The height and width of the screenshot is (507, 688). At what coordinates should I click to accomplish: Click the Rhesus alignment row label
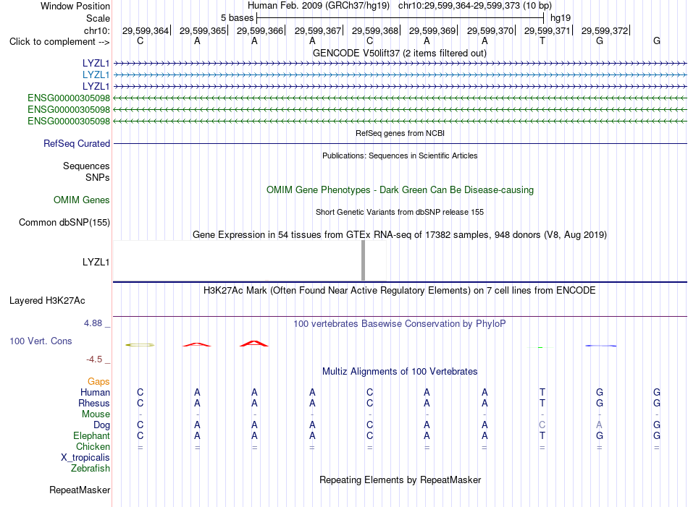click(x=94, y=403)
